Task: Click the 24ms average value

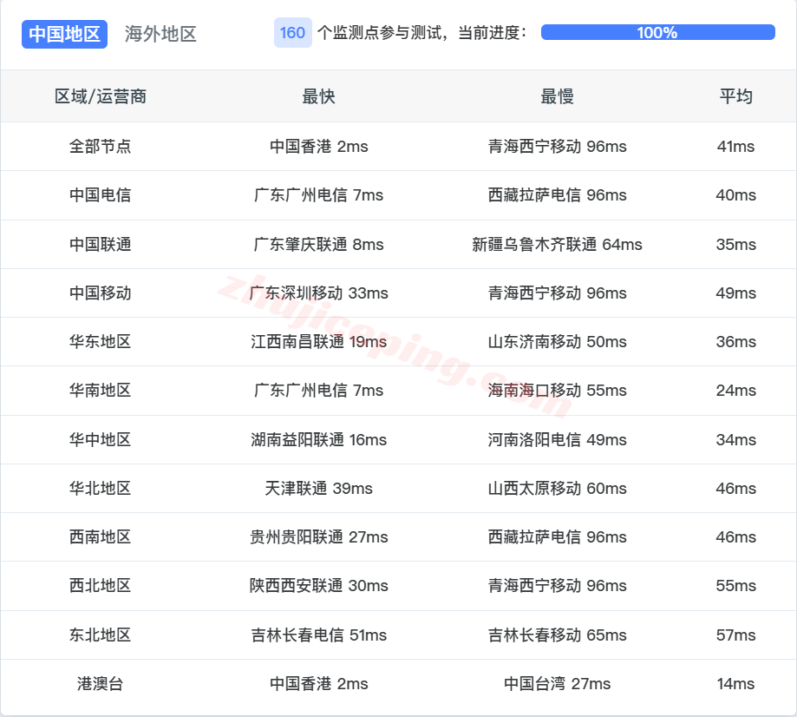Action: [x=735, y=391]
